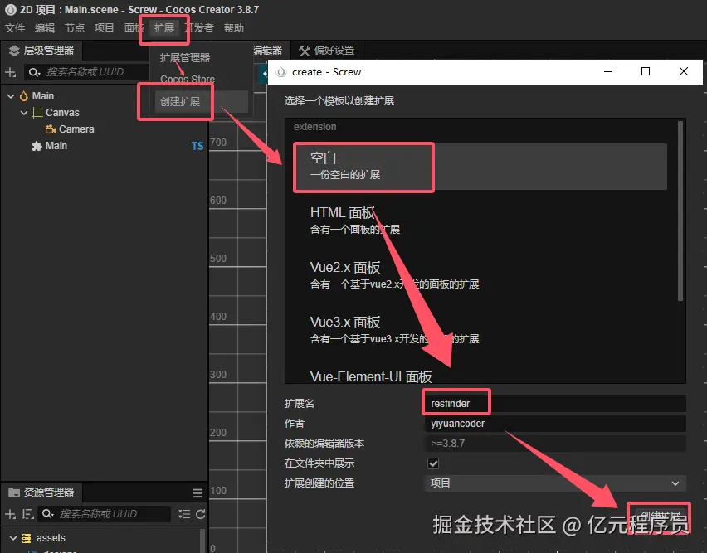Click the assets search magnifier icon
The width and height of the screenshot is (707, 553).
[48, 514]
